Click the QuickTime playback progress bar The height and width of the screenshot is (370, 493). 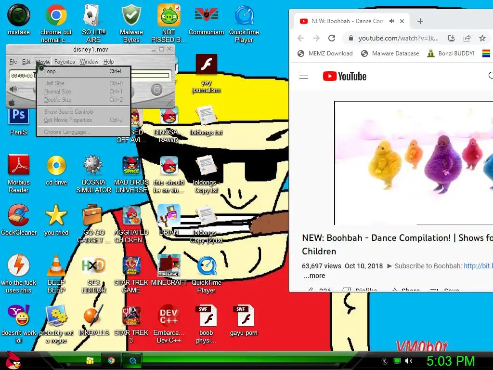click(151, 76)
